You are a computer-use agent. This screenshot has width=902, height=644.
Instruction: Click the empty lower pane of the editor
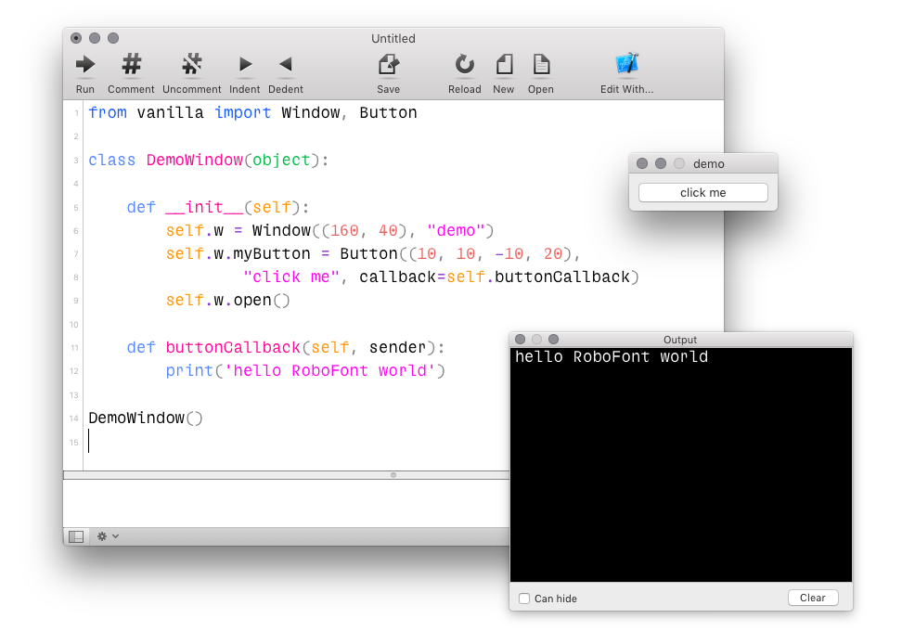point(287,503)
